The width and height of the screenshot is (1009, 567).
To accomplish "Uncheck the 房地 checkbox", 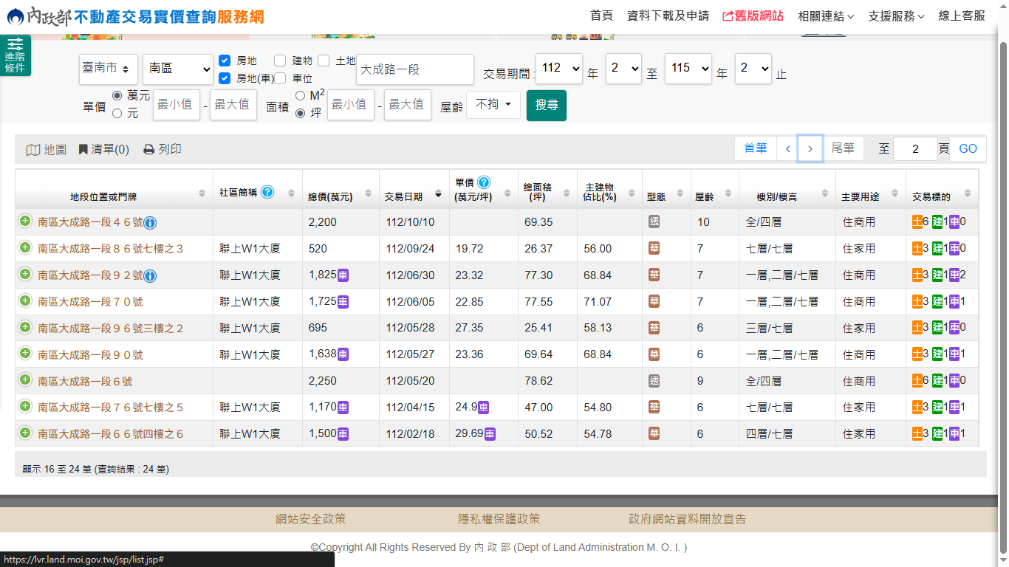I will click(x=225, y=61).
